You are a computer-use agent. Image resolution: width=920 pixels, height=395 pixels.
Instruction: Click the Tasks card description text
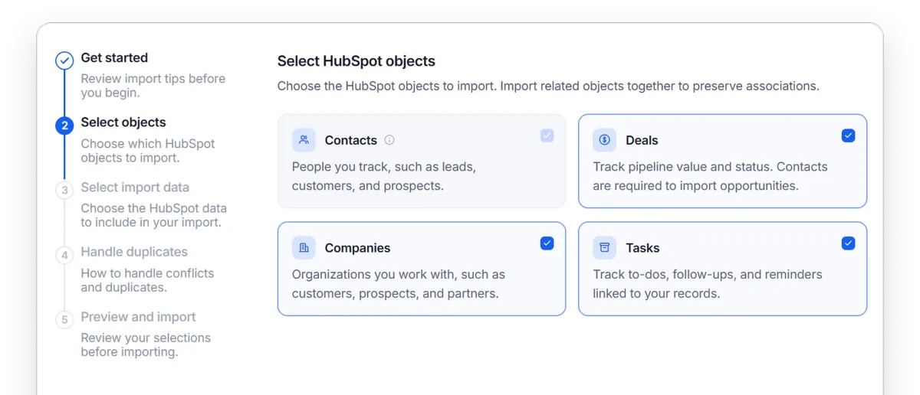point(707,284)
